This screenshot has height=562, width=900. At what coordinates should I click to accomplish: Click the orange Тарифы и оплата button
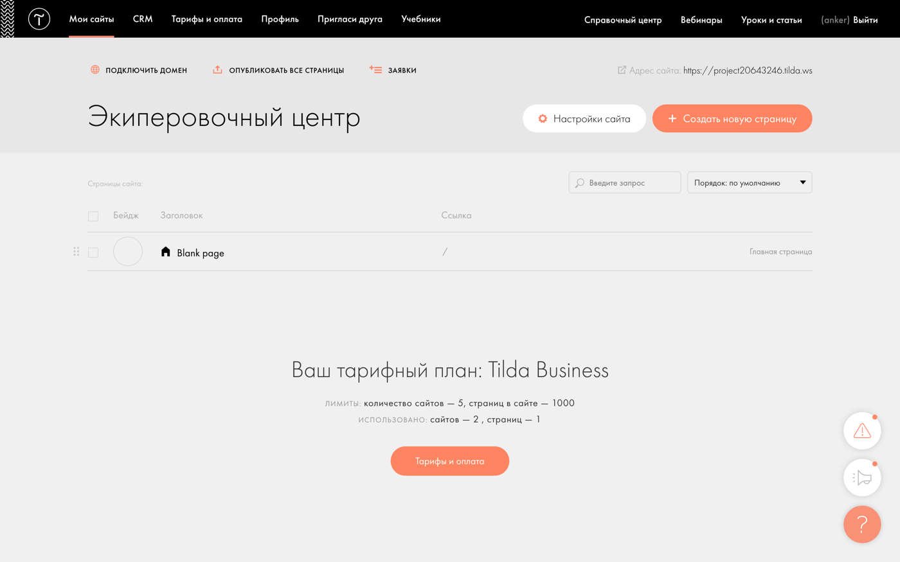[450, 461]
